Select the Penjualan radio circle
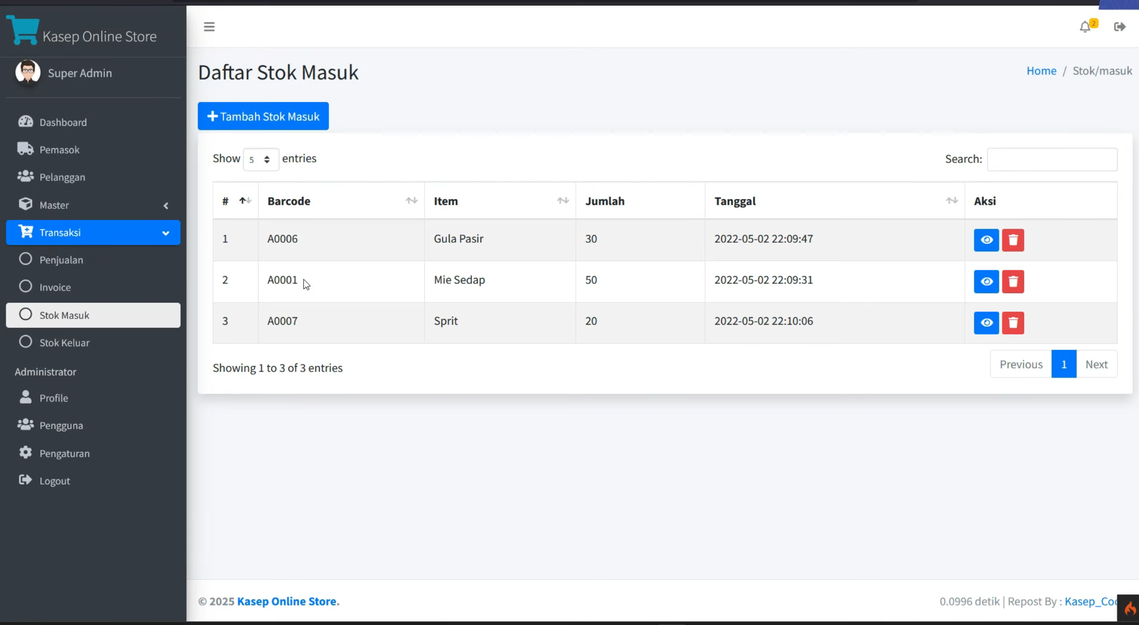 (25, 259)
